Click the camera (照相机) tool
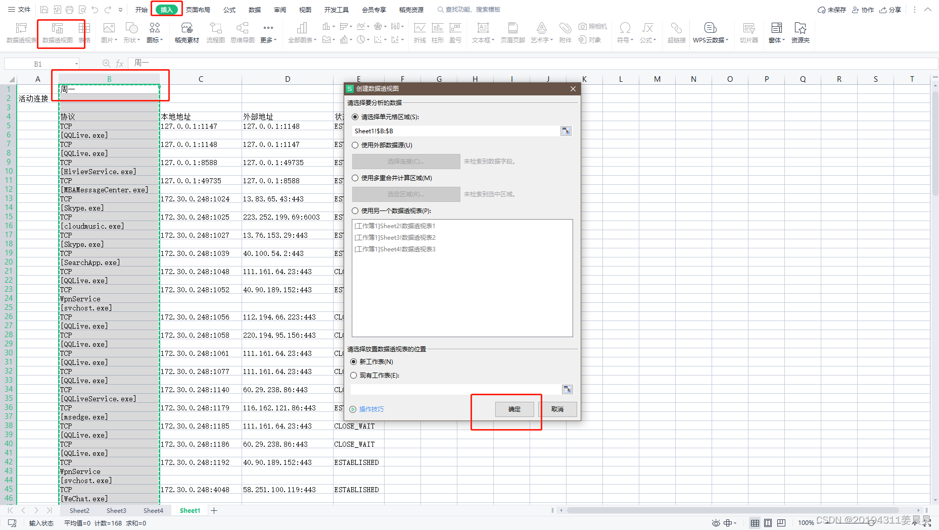 click(x=593, y=26)
